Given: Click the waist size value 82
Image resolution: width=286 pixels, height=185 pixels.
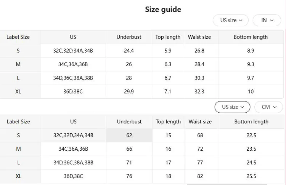Looking at the screenshot, I should pyautogui.click(x=200, y=176).
